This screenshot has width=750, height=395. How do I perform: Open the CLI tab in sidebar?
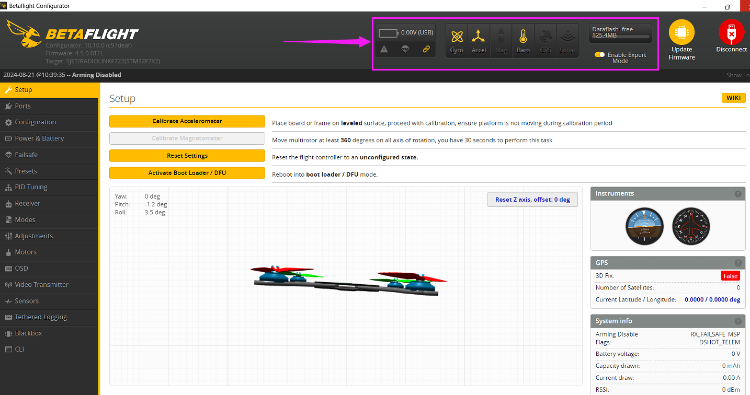pyautogui.click(x=19, y=349)
